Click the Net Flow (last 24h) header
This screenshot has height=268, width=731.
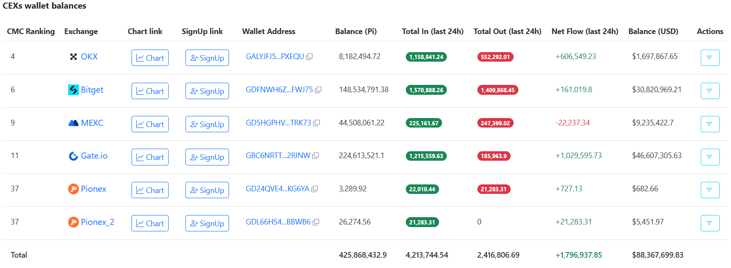tap(584, 31)
